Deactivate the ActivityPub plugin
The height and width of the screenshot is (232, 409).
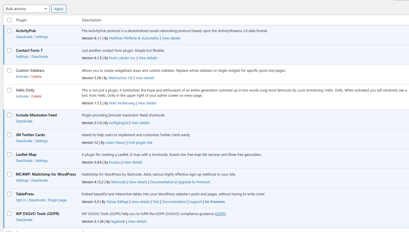[24, 37]
